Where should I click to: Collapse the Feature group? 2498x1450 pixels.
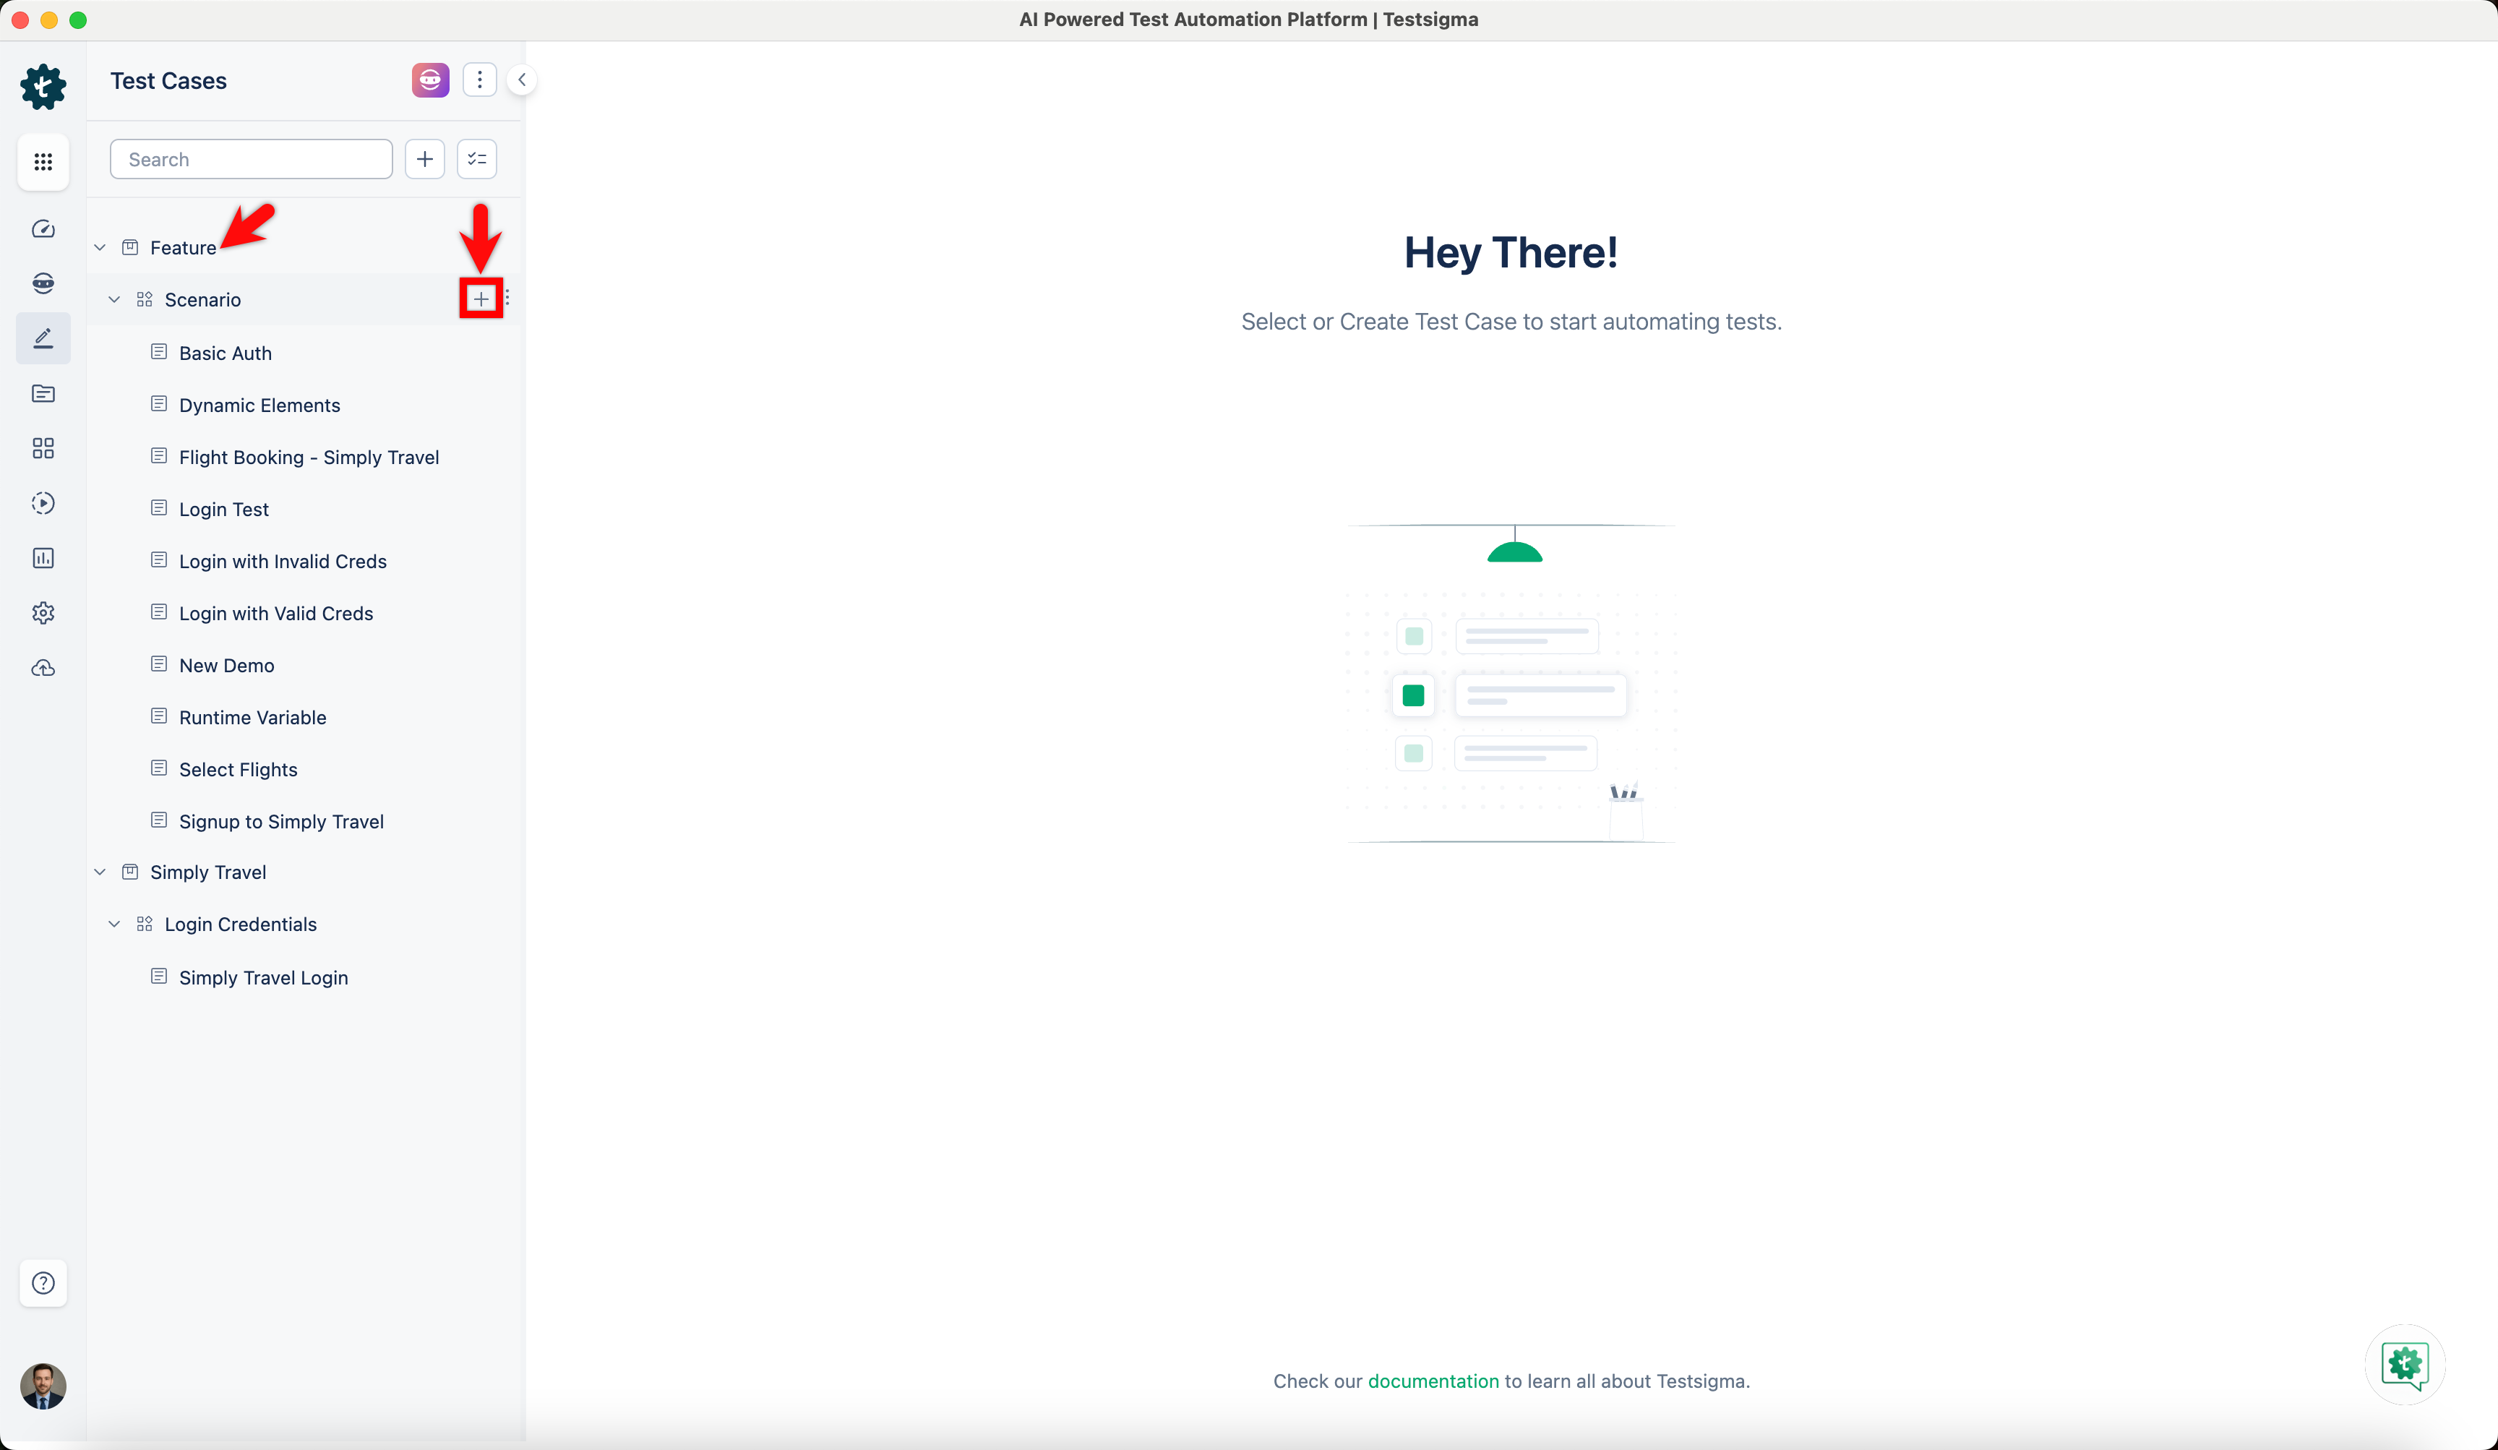(99, 246)
